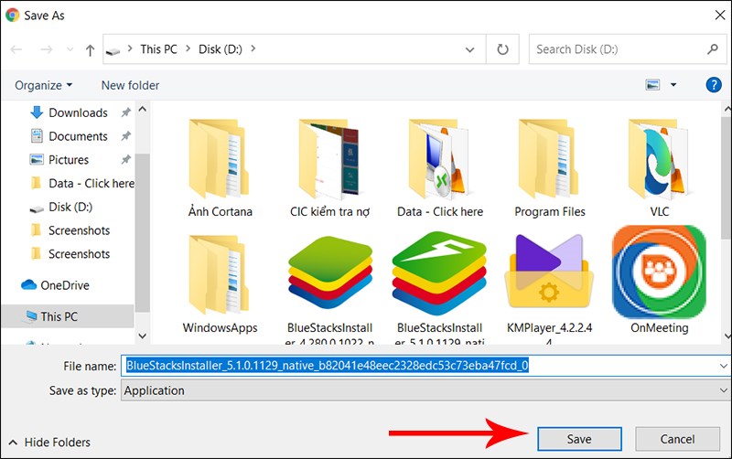Select Downloads in the navigation pane
This screenshot has height=459, width=732.
tap(78, 112)
